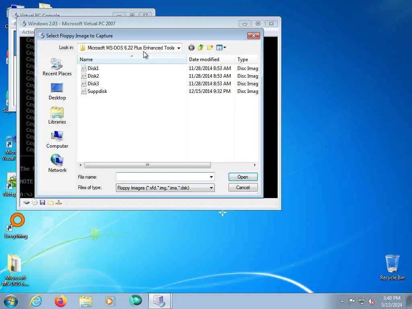Open the View menu icon in dialog toolbar
The width and height of the screenshot is (412, 309).
(x=221, y=47)
